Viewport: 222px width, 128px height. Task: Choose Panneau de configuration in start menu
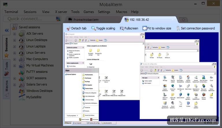point(90,93)
